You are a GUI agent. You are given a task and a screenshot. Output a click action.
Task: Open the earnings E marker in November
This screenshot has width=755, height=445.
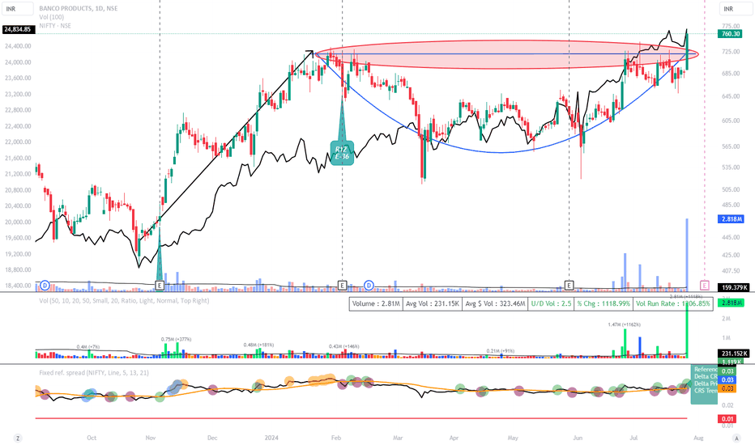point(160,286)
